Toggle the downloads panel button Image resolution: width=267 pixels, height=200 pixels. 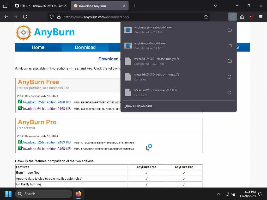[x=232, y=17]
